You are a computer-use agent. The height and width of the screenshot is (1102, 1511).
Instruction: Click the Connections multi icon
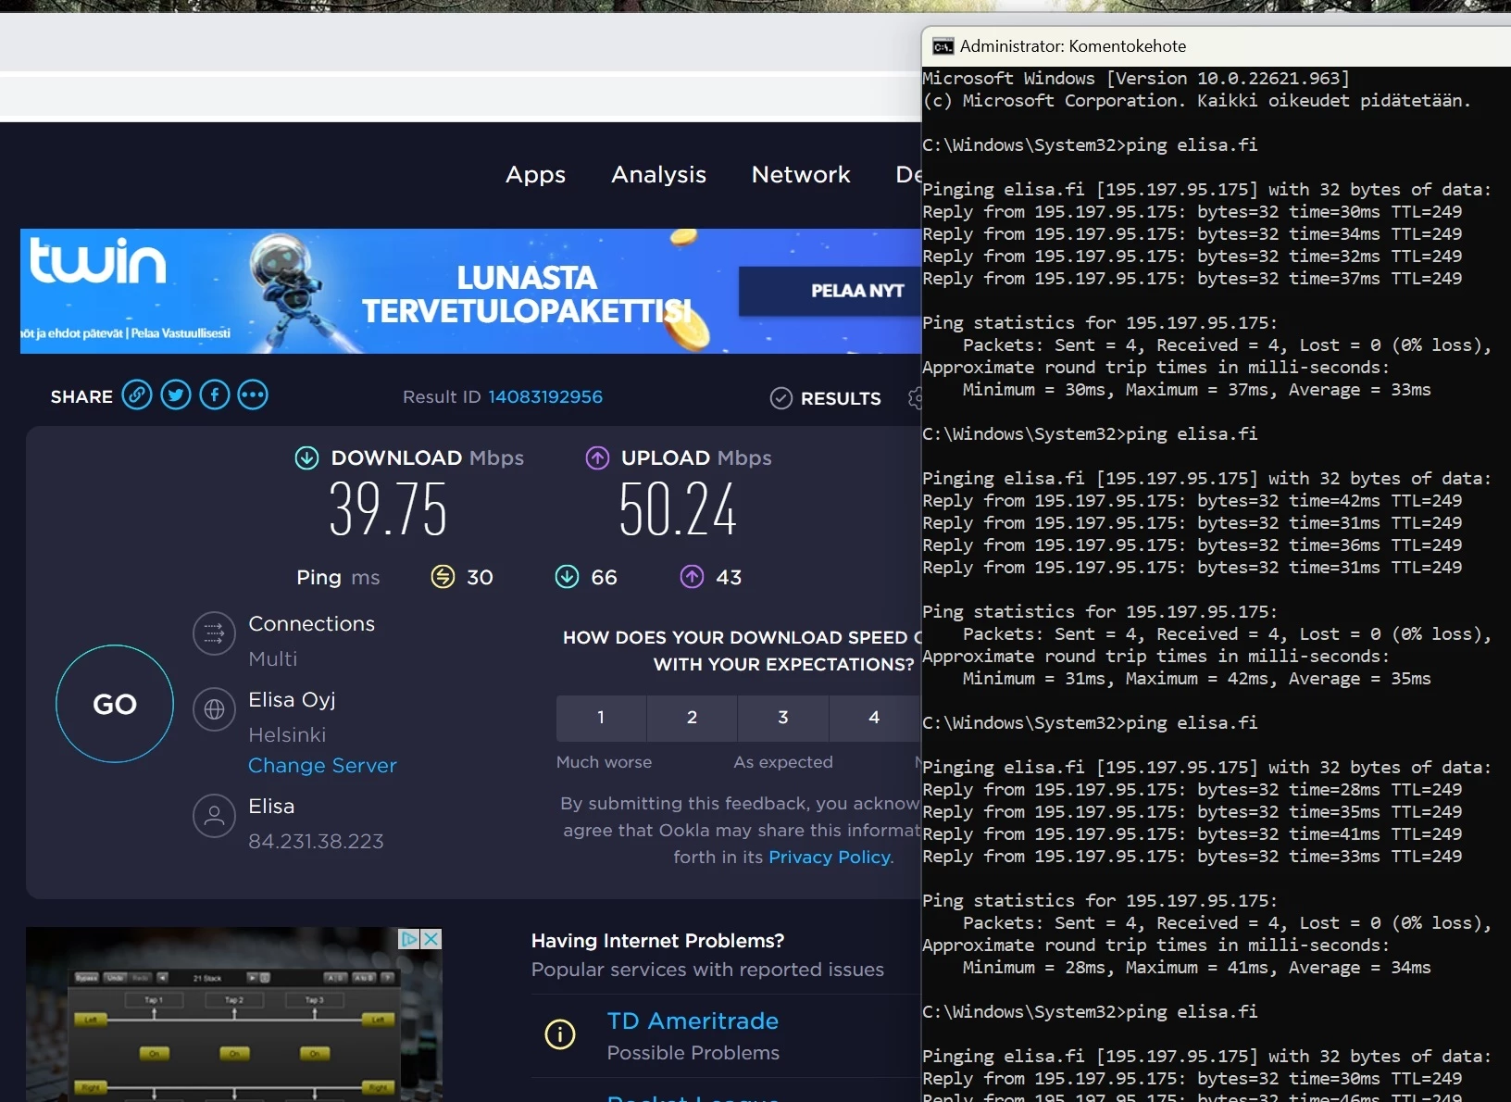[214, 633]
